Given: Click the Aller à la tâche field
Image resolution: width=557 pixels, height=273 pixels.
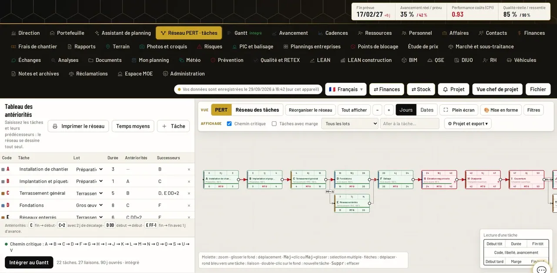Looking at the screenshot, I should tap(409, 123).
